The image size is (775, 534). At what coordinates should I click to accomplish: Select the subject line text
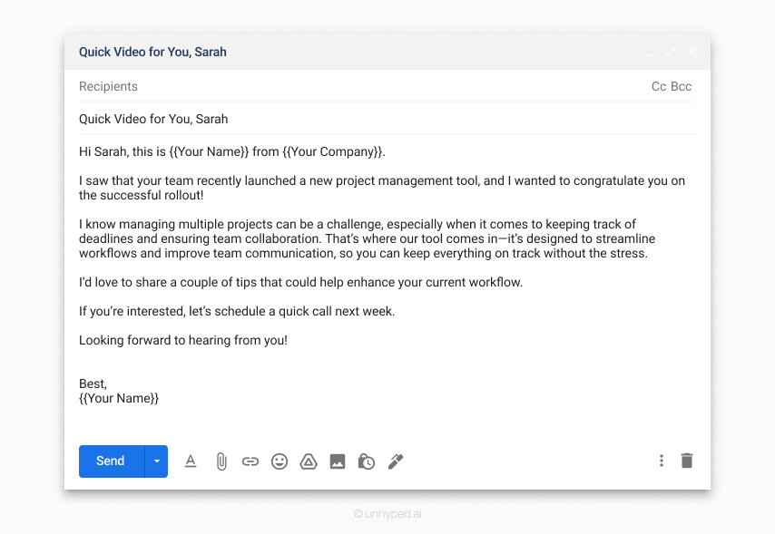(152, 119)
